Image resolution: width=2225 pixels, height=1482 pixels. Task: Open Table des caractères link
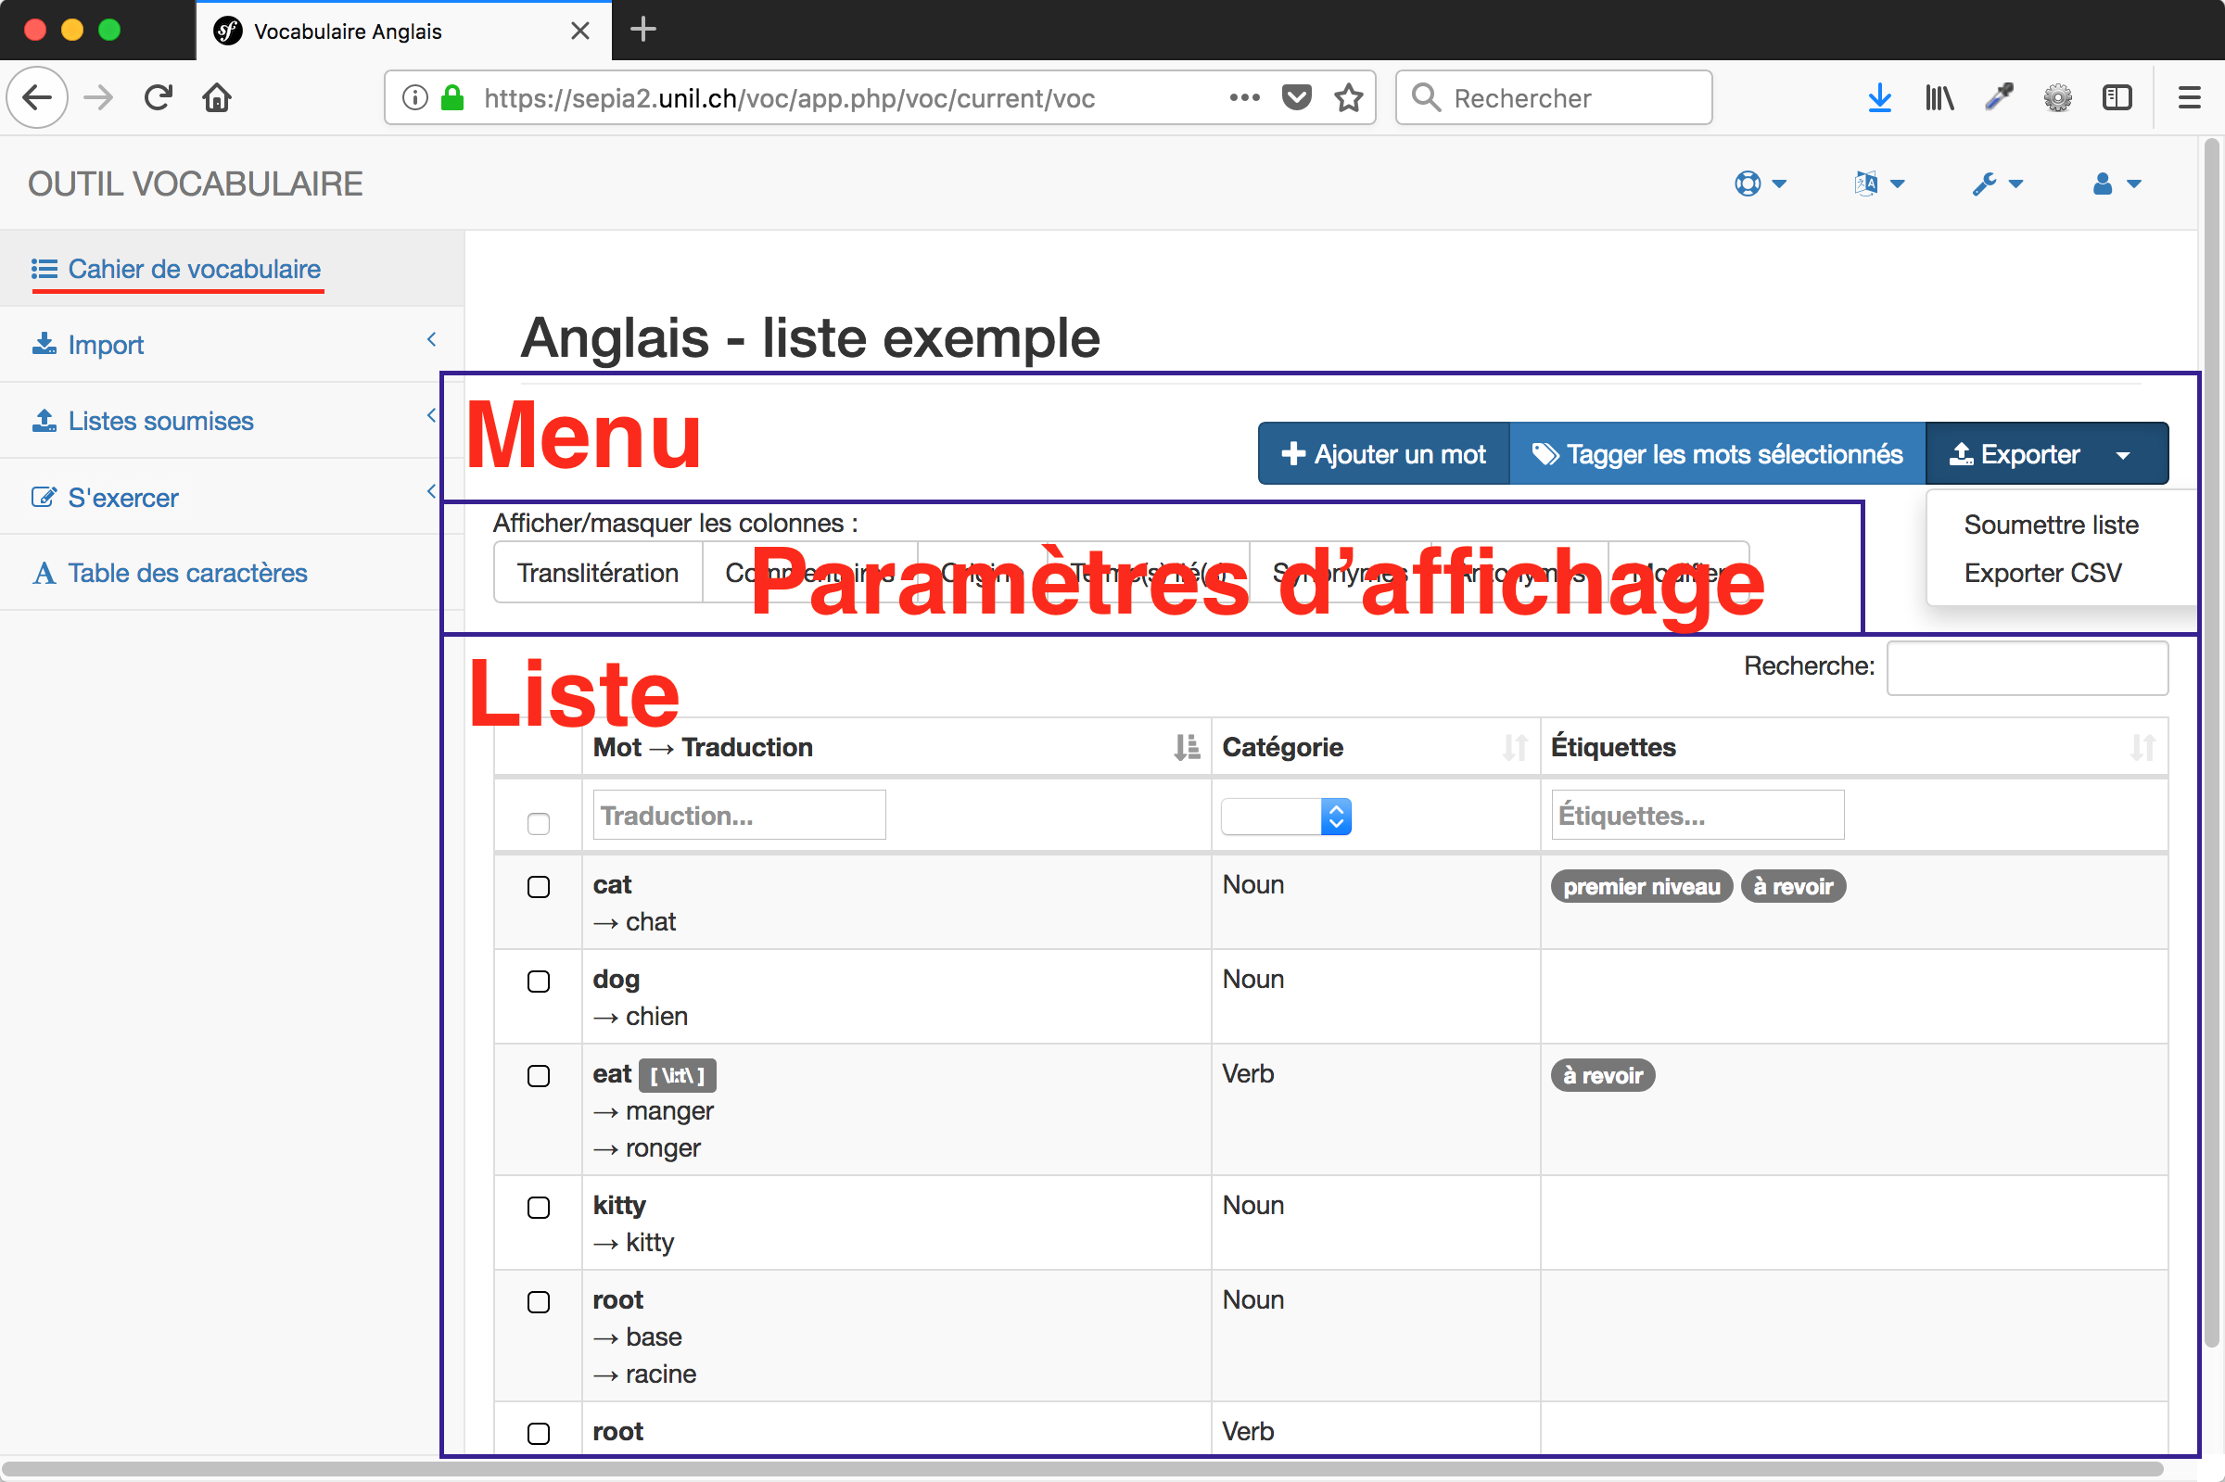(186, 573)
